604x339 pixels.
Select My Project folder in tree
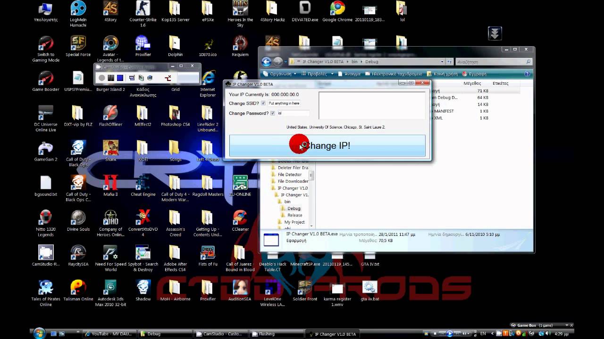coord(291,222)
